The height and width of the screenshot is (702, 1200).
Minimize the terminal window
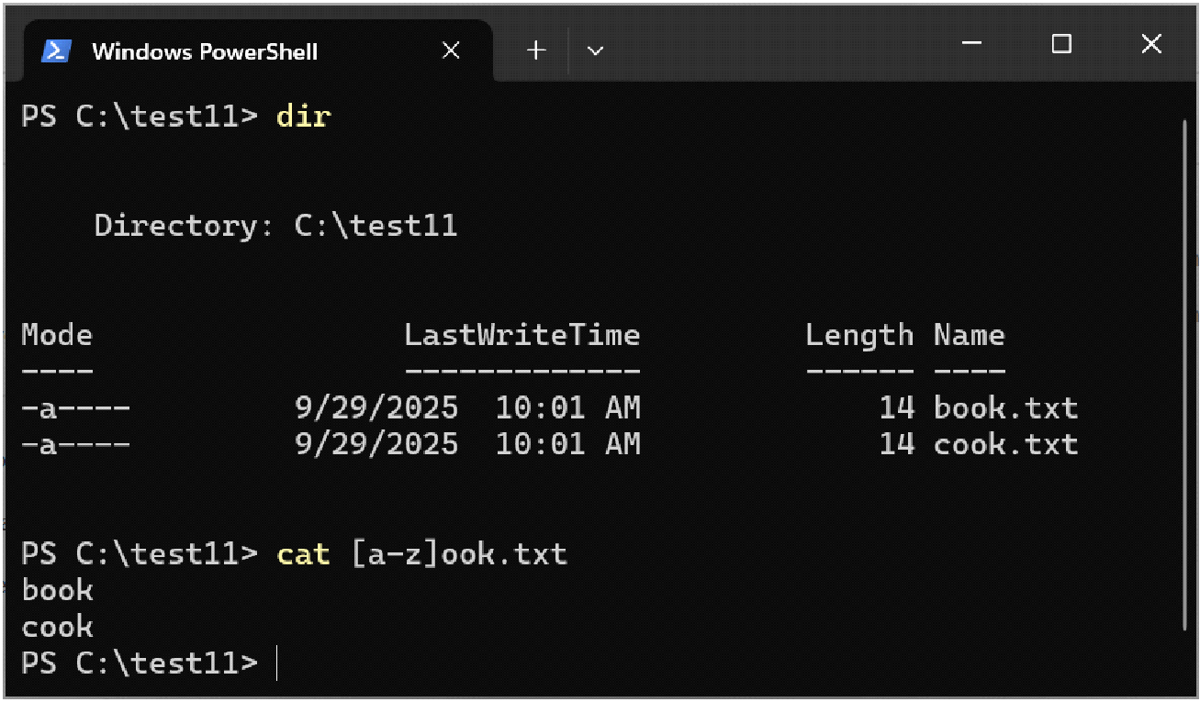971,43
